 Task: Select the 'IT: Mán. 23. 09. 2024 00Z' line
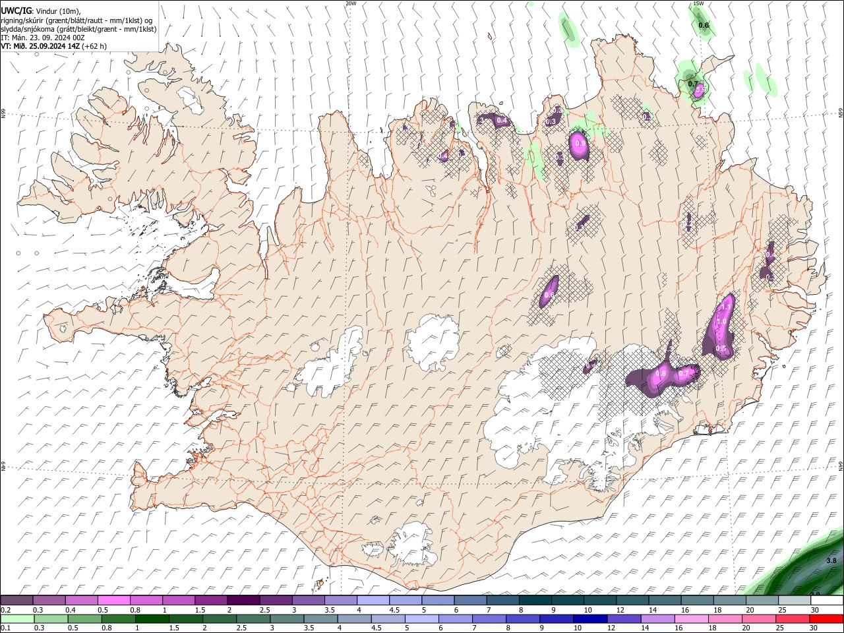43,38
